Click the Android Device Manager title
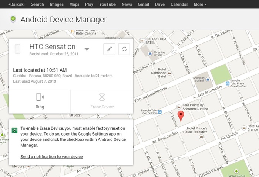259x177 pixels. point(64,20)
